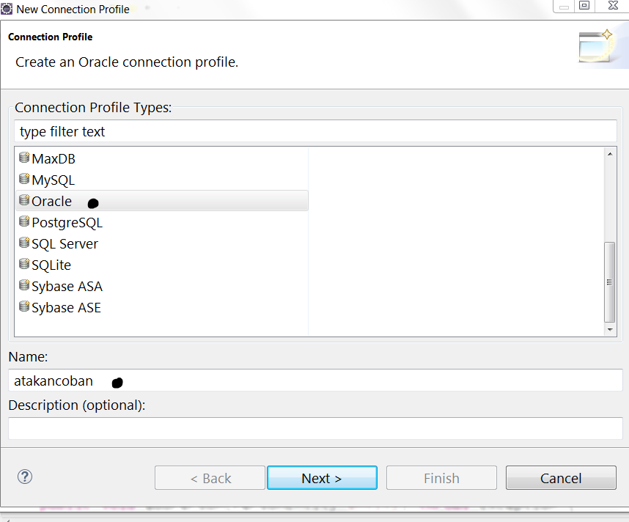Select Sybase ASE list entry
The image size is (629, 522).
(66, 307)
